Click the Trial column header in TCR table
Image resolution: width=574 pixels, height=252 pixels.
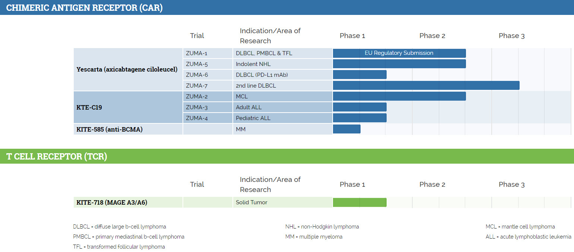[197, 185]
